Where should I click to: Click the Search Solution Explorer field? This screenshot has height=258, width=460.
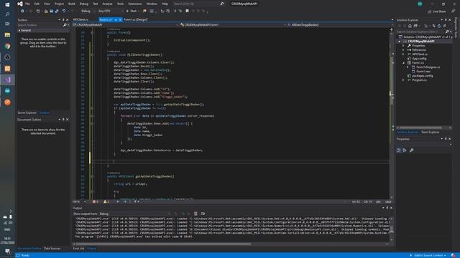[x=423, y=32]
